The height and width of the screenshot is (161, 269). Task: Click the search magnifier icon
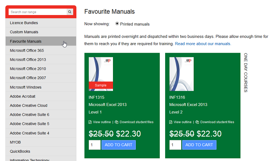coord(70,12)
